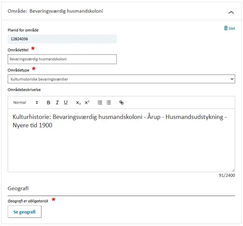The width and height of the screenshot is (243, 226).
Task: Insert a bulleted list
Action: (x=109, y=103)
